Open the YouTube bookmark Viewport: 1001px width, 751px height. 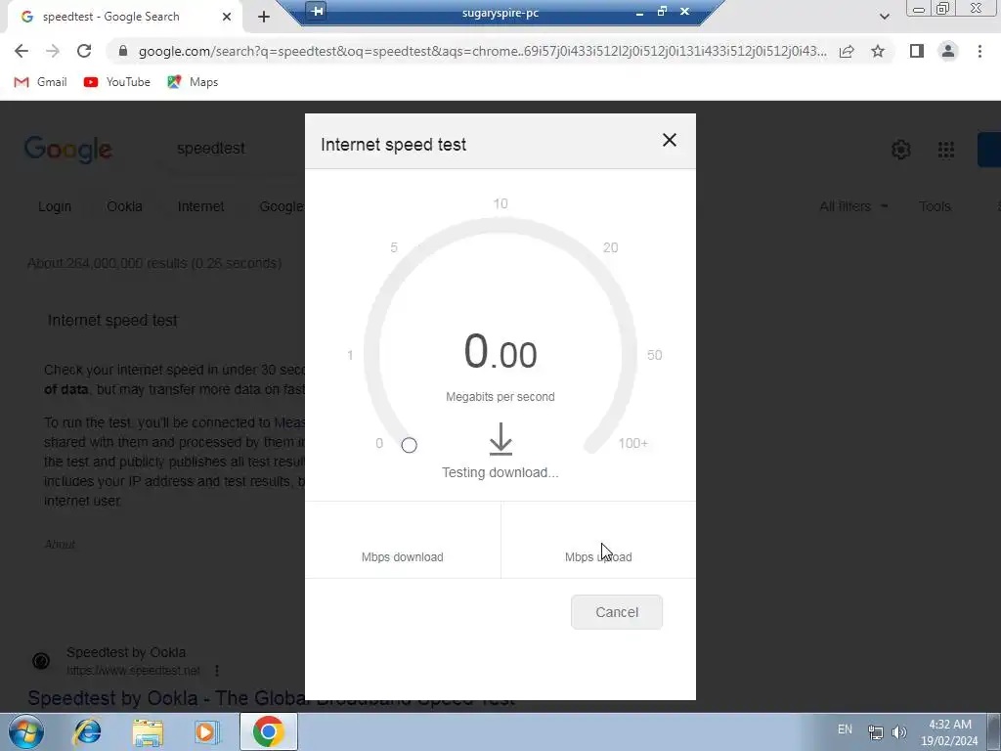117,82
